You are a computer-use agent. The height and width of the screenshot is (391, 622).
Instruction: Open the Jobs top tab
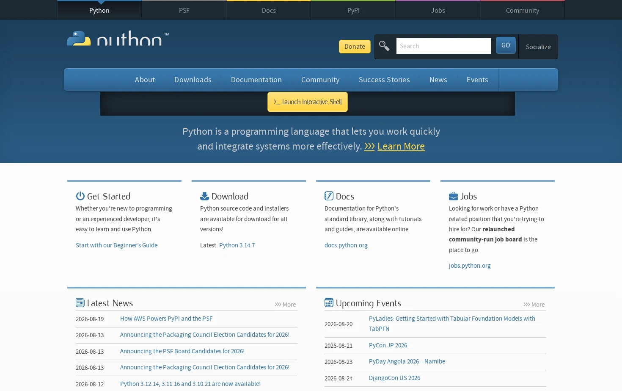[x=438, y=10]
